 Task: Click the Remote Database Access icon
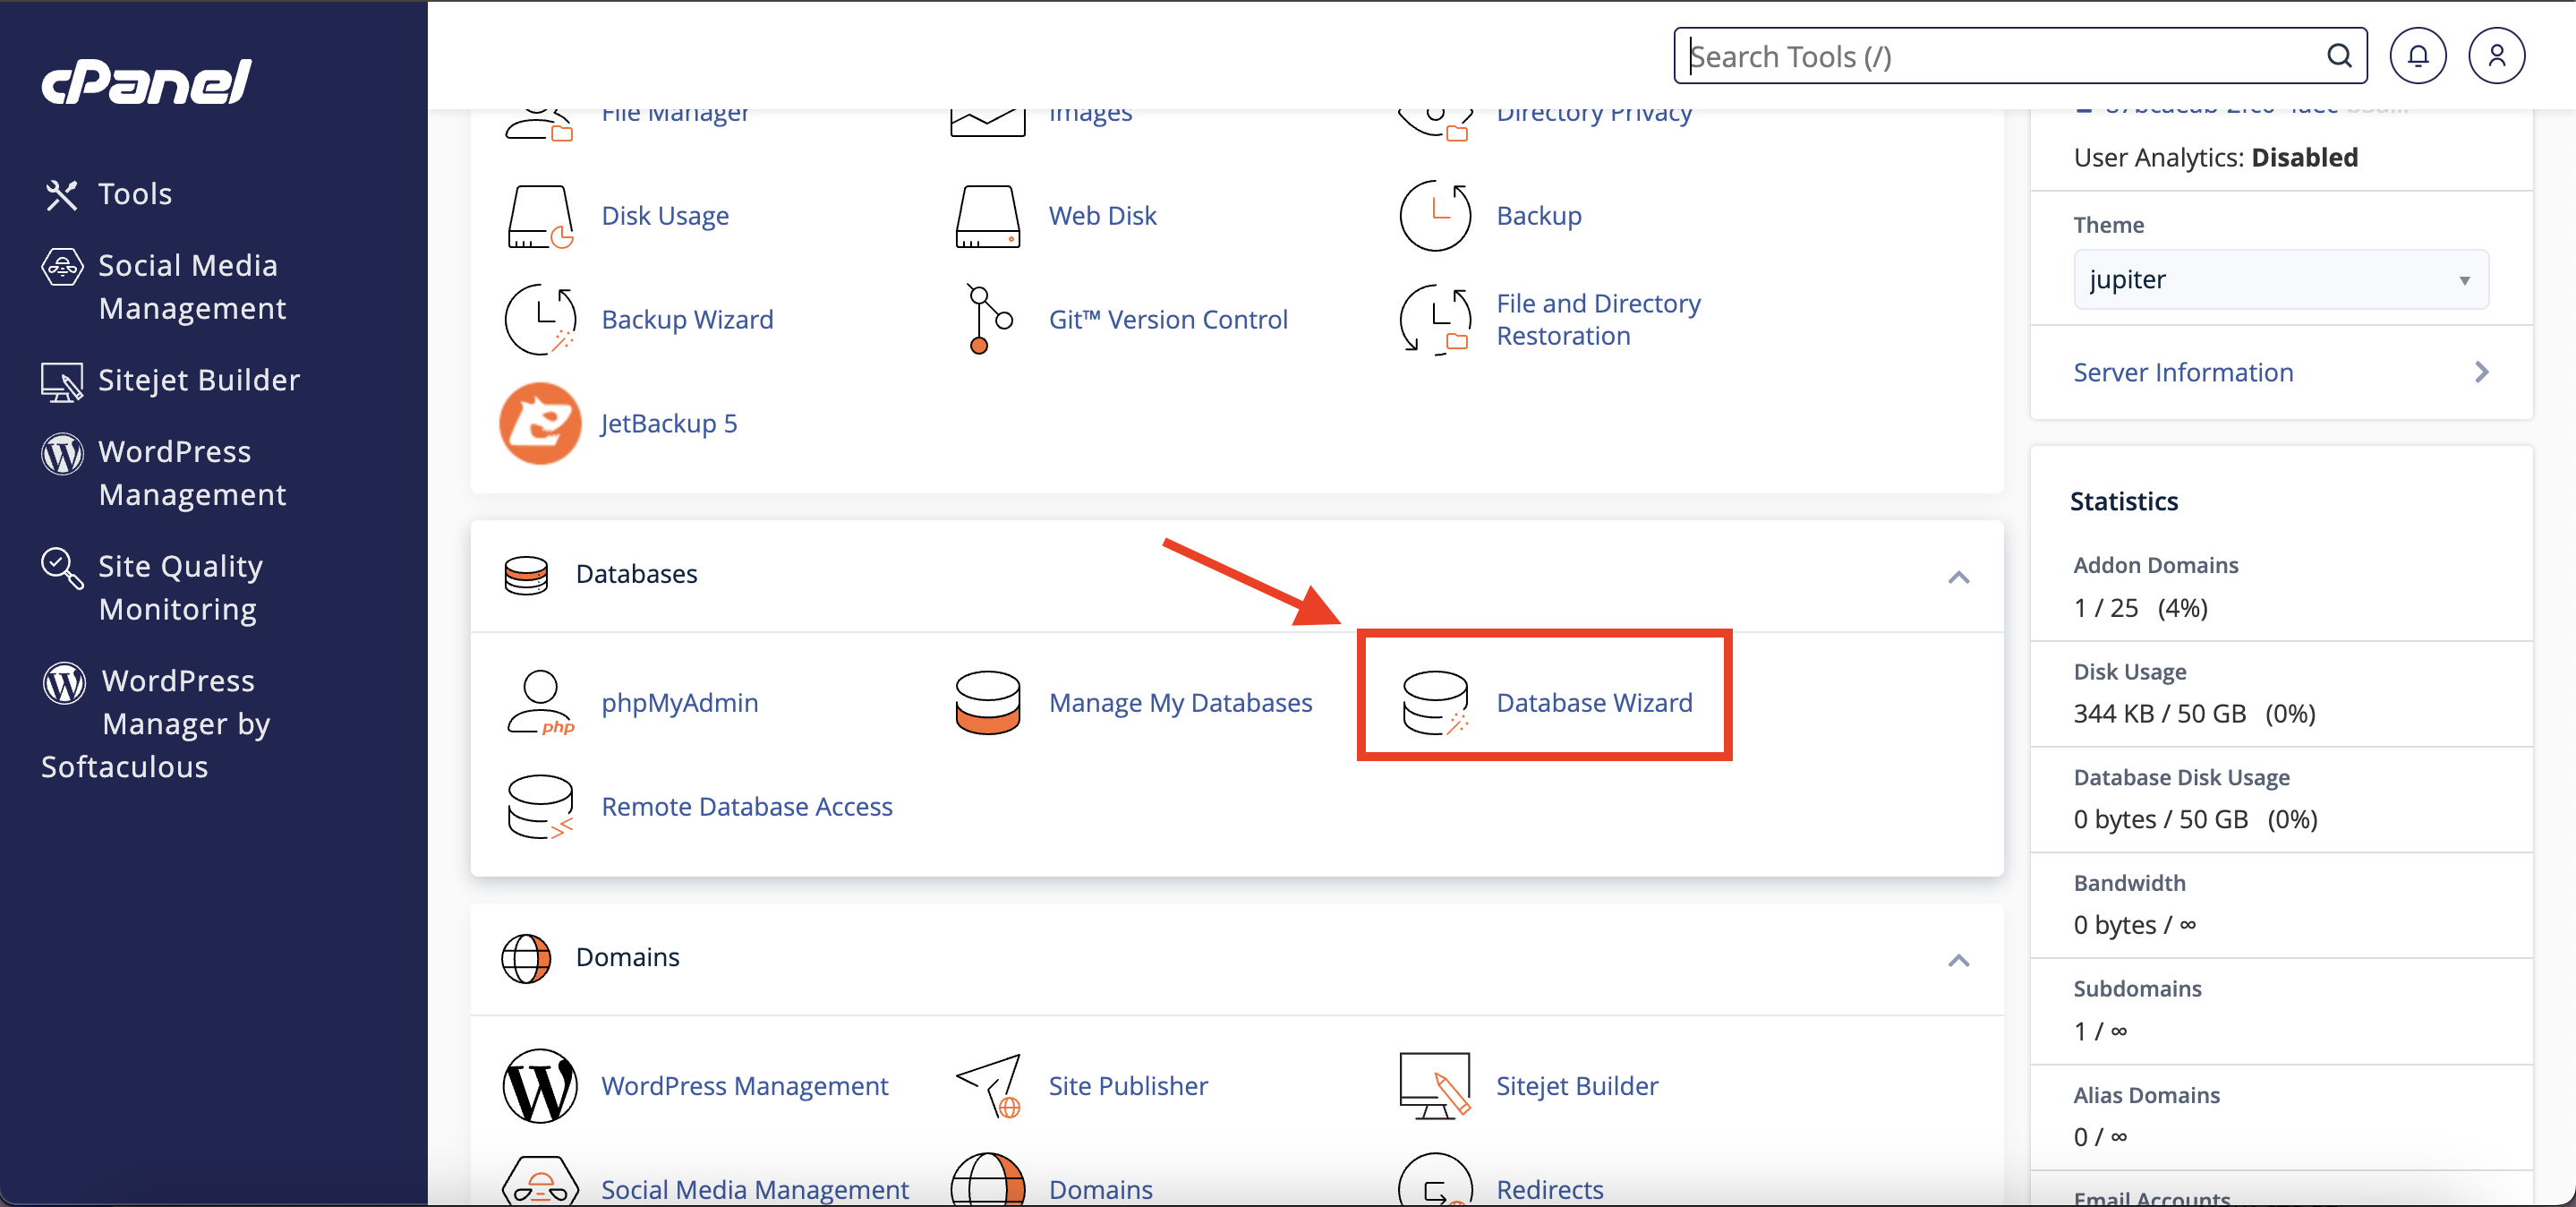tap(541, 807)
